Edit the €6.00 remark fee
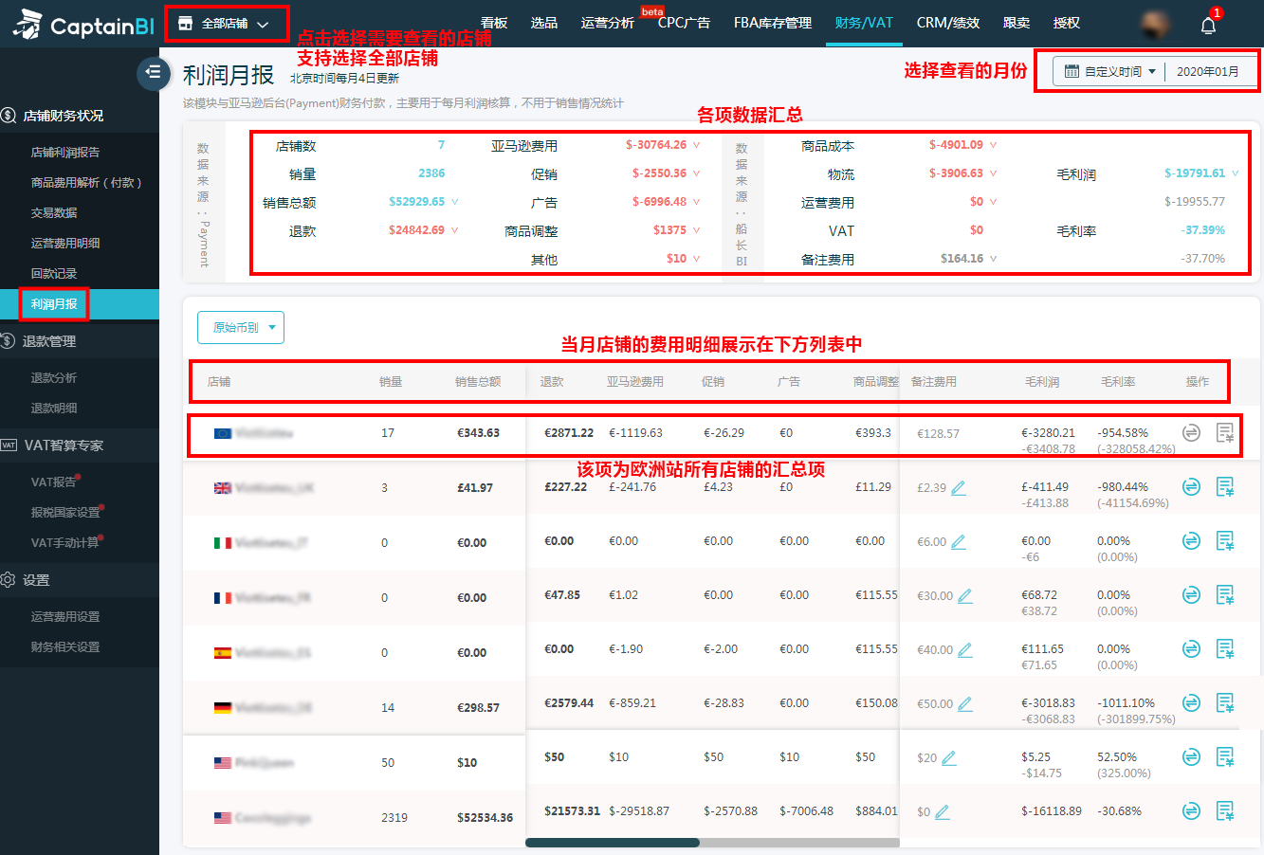The width and height of the screenshot is (1264, 855). (959, 542)
